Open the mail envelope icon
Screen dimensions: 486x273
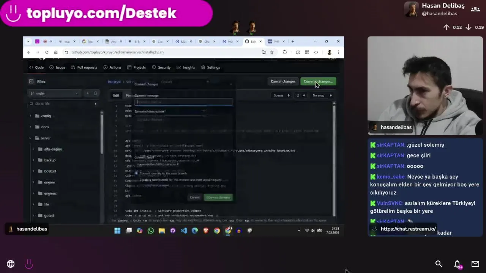click(x=475, y=264)
